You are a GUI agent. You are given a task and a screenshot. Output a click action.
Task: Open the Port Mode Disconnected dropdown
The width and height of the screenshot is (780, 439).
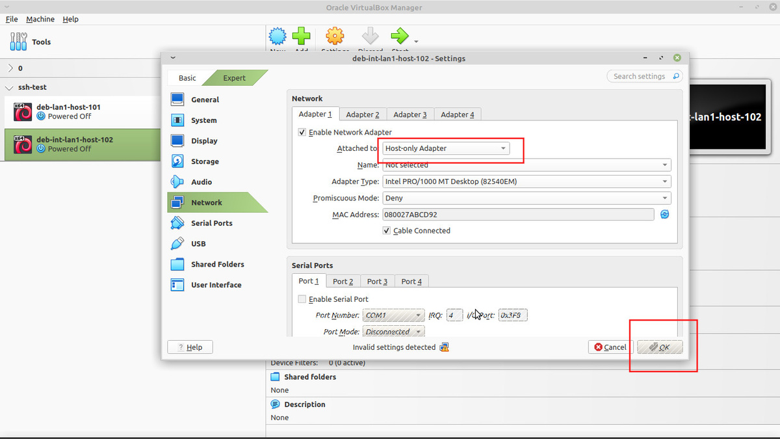click(x=394, y=332)
